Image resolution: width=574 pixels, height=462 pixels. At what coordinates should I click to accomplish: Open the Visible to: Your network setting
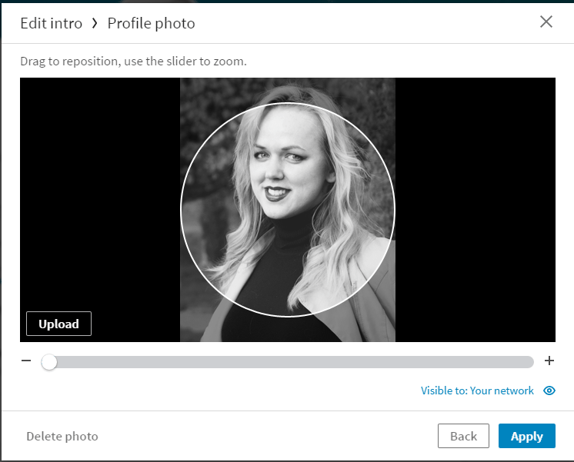click(477, 391)
